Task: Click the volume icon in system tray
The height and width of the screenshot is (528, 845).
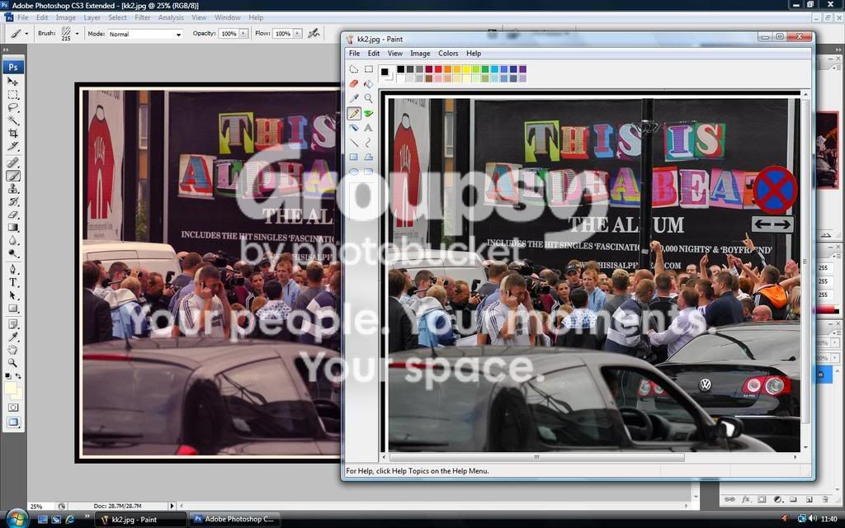Action: (813, 519)
